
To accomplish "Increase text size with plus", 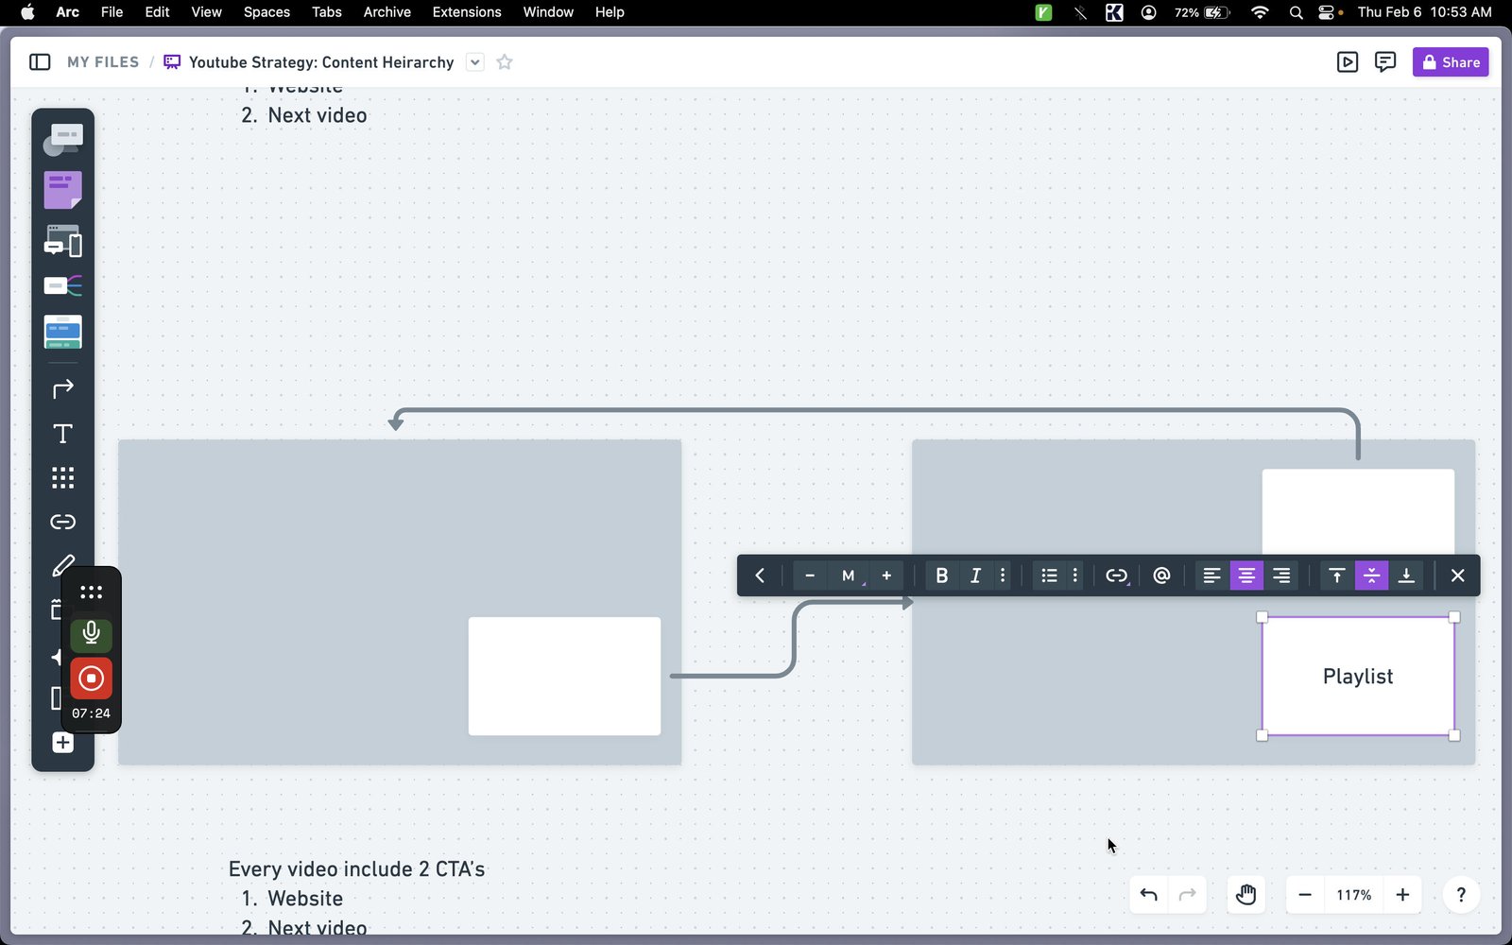I will pos(886,576).
